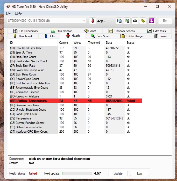The image size is (177, 181).
Task: Click the thermometer temperature icon
Action: [93, 21]
